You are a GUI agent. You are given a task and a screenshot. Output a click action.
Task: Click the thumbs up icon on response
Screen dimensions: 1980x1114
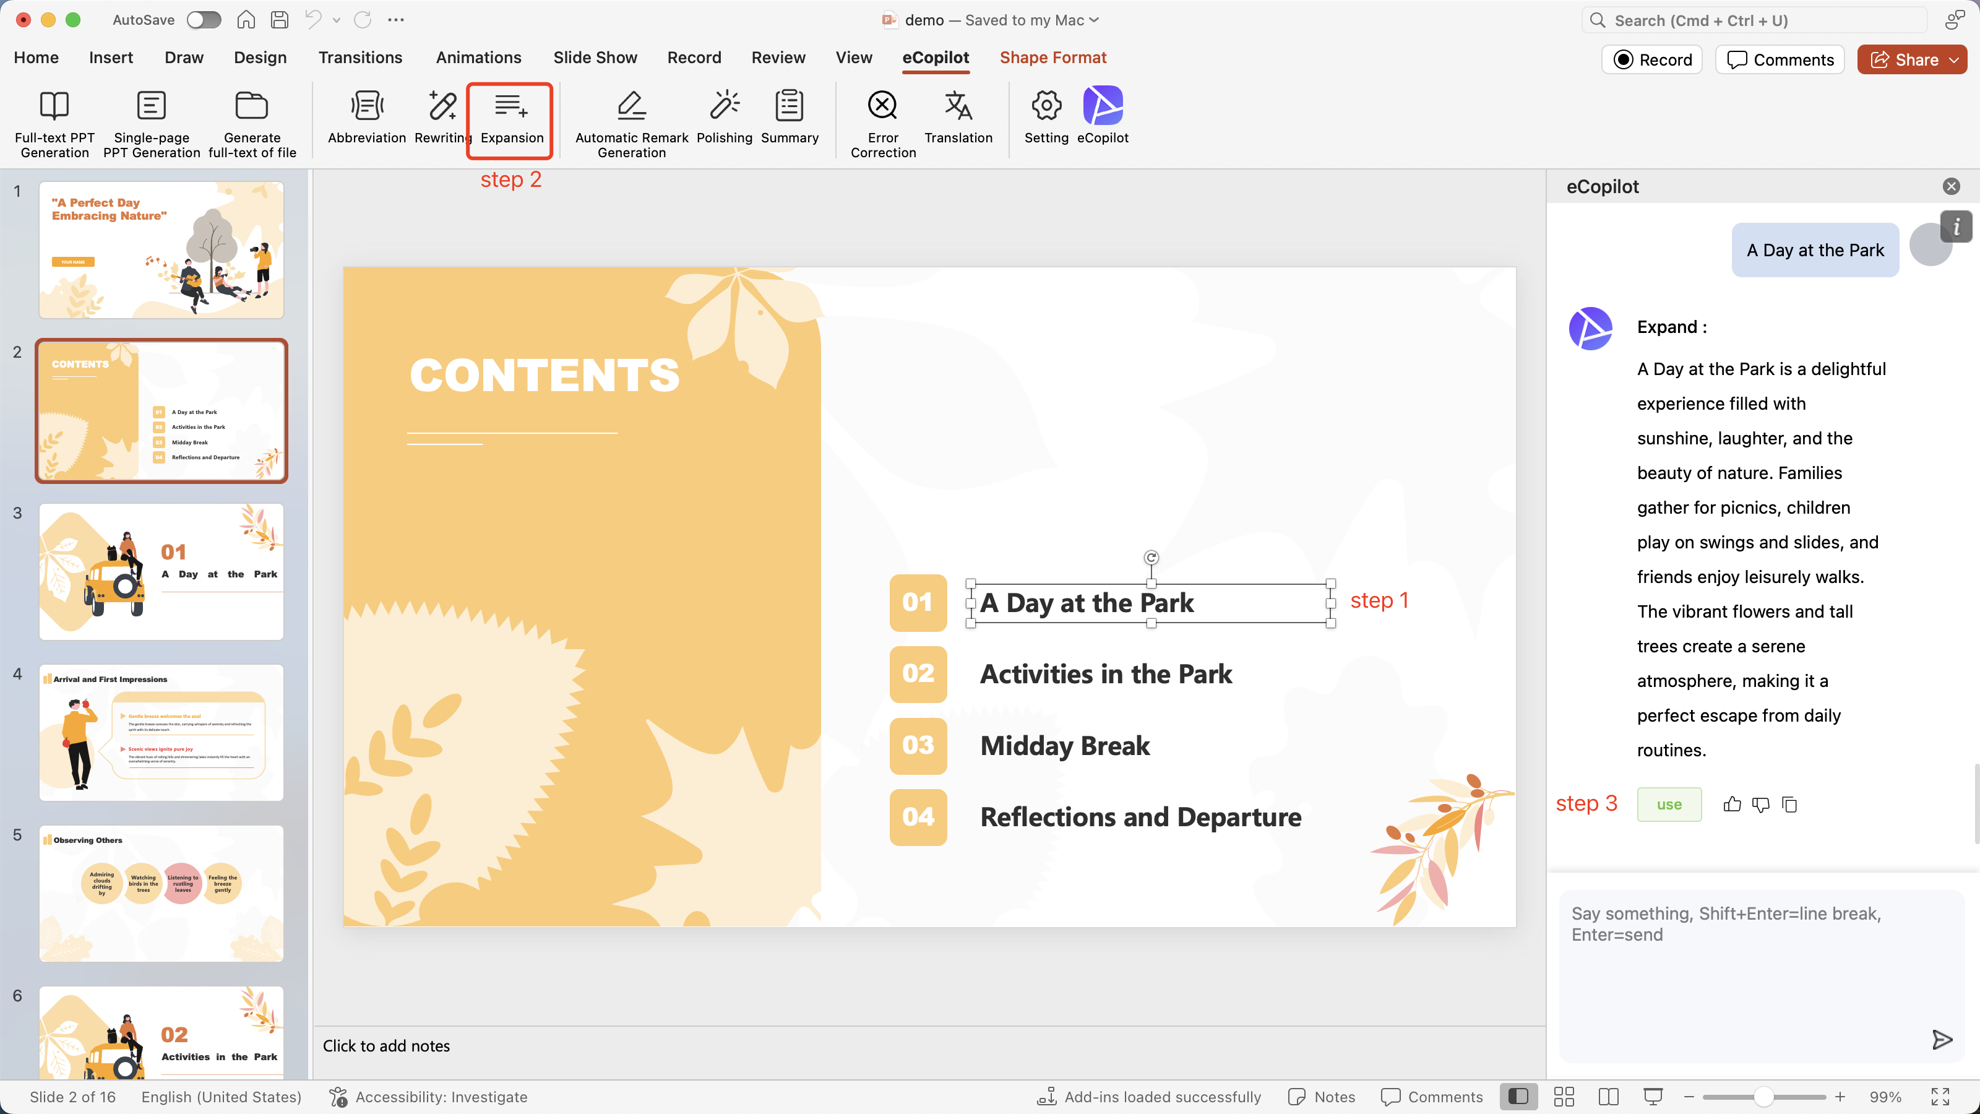click(x=1732, y=804)
